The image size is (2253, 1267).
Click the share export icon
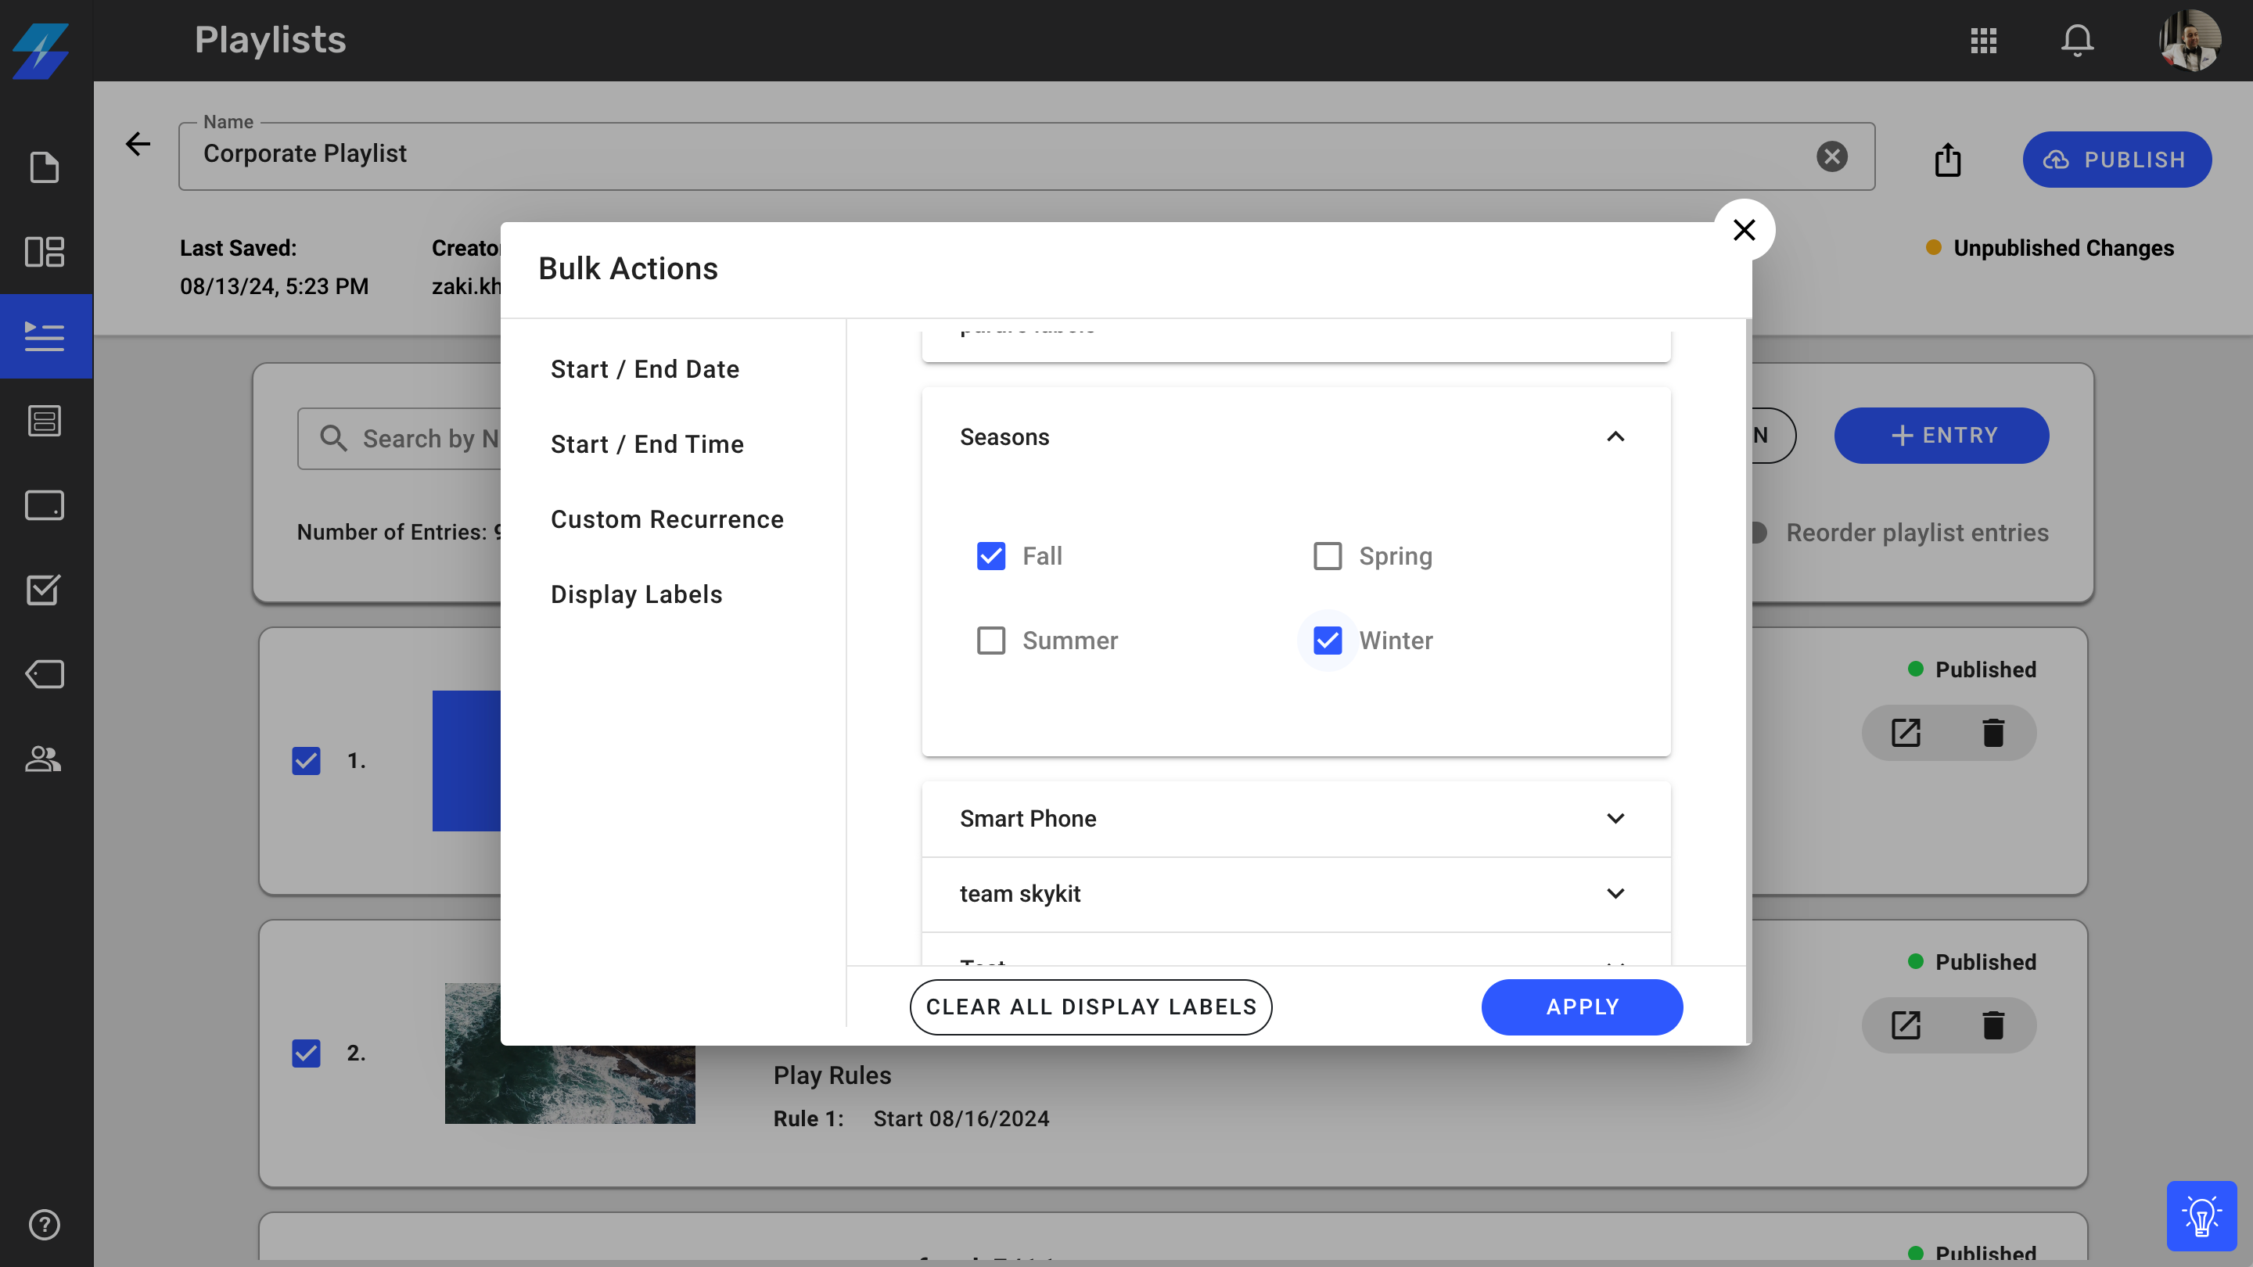[1948, 159]
